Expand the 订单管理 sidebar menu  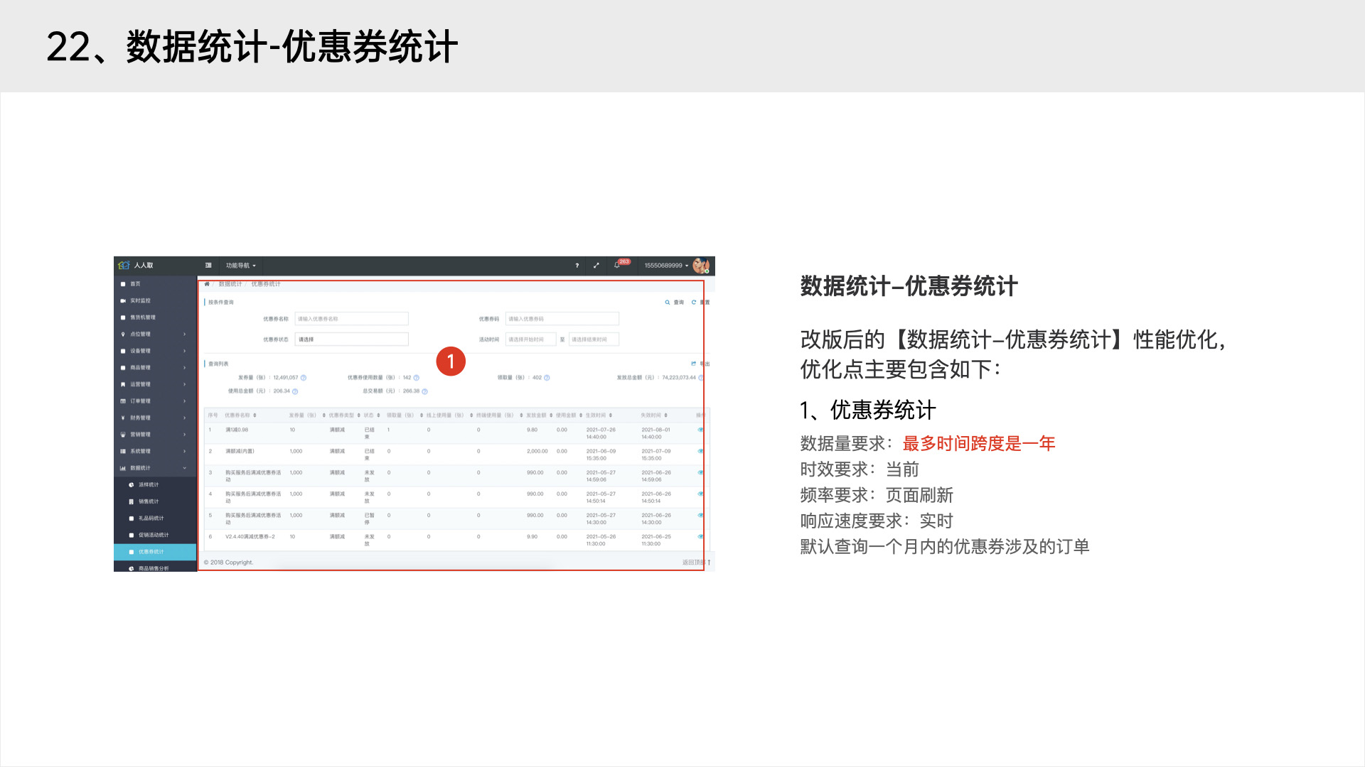(x=155, y=401)
